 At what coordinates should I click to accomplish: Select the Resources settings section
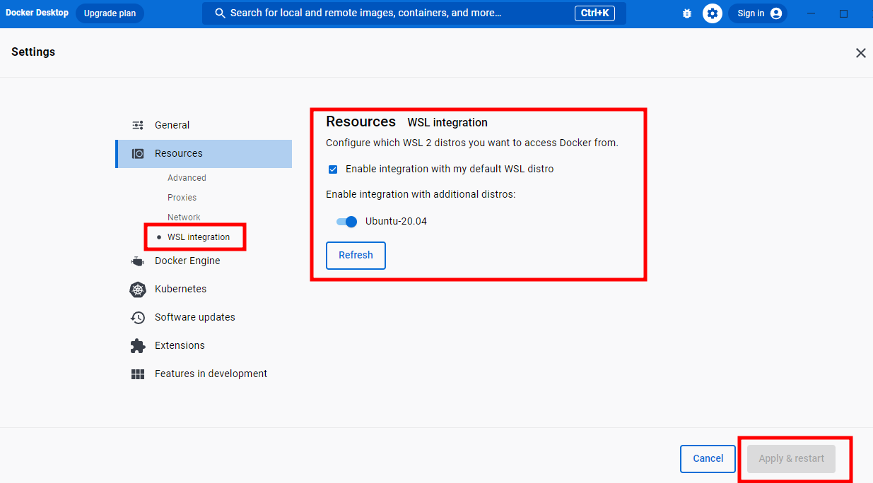tap(204, 153)
